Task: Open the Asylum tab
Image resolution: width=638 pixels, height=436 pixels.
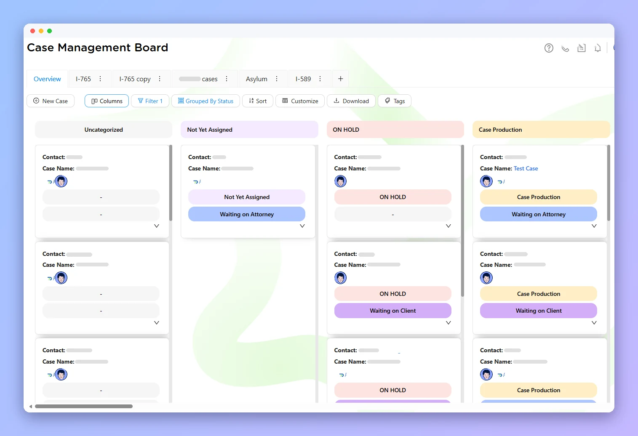Action: point(256,79)
